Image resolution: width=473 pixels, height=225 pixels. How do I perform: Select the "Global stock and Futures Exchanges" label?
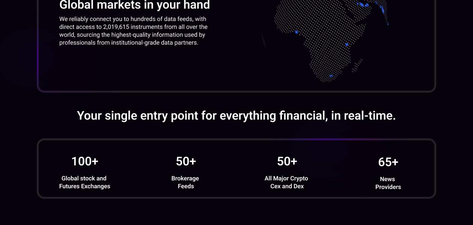click(85, 182)
